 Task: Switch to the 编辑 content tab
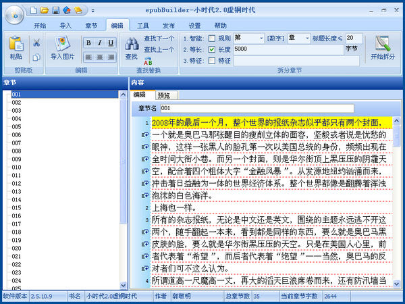142,95
